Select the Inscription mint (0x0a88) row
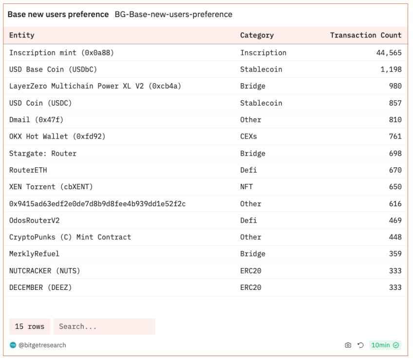This screenshot has width=413, height=360. pyautogui.click(x=61, y=53)
